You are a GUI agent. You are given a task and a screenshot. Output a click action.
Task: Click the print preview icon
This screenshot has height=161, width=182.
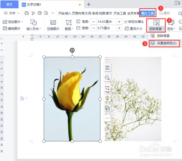point(46,13)
